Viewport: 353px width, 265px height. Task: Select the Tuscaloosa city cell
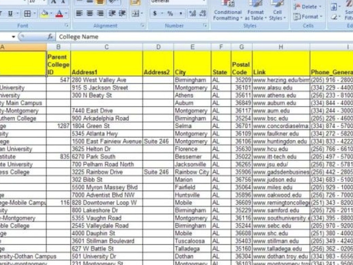point(192,241)
